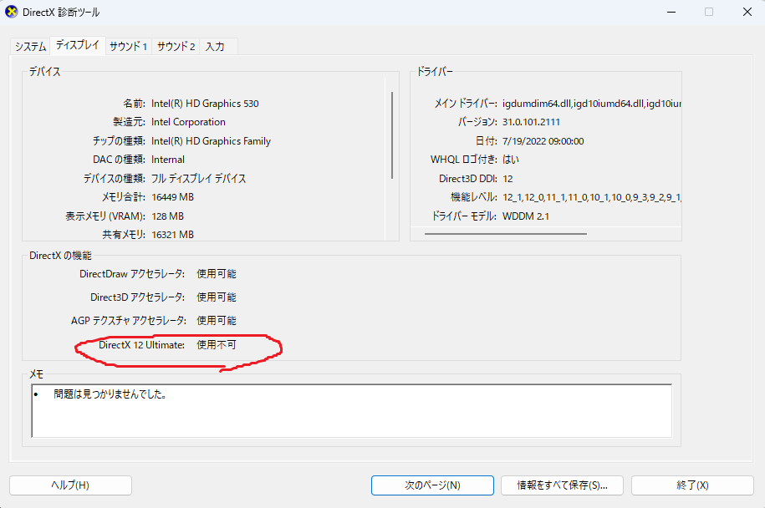Click WHQL logo value はい
The width and height of the screenshot is (765, 508).
pos(511,160)
